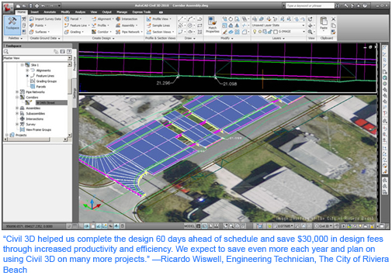The height and width of the screenshot is (279, 392).
Task: Expand the Layers panel
Action: pos(278,38)
